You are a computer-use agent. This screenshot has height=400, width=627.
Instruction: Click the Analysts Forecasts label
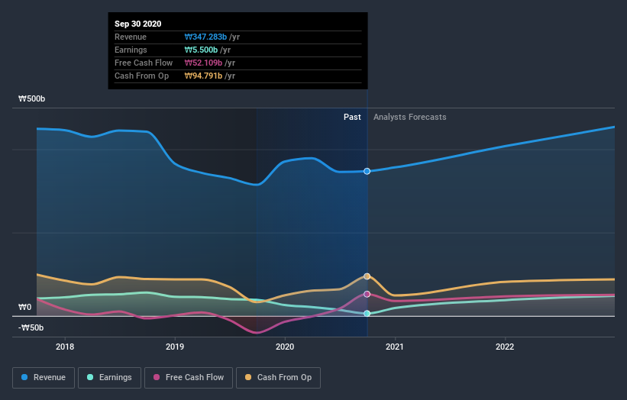410,117
